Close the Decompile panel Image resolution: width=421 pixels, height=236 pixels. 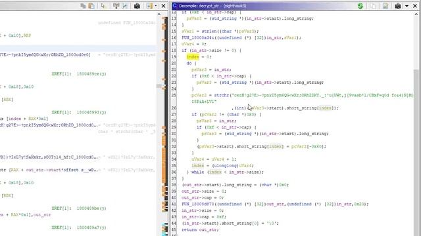(x=415, y=6)
